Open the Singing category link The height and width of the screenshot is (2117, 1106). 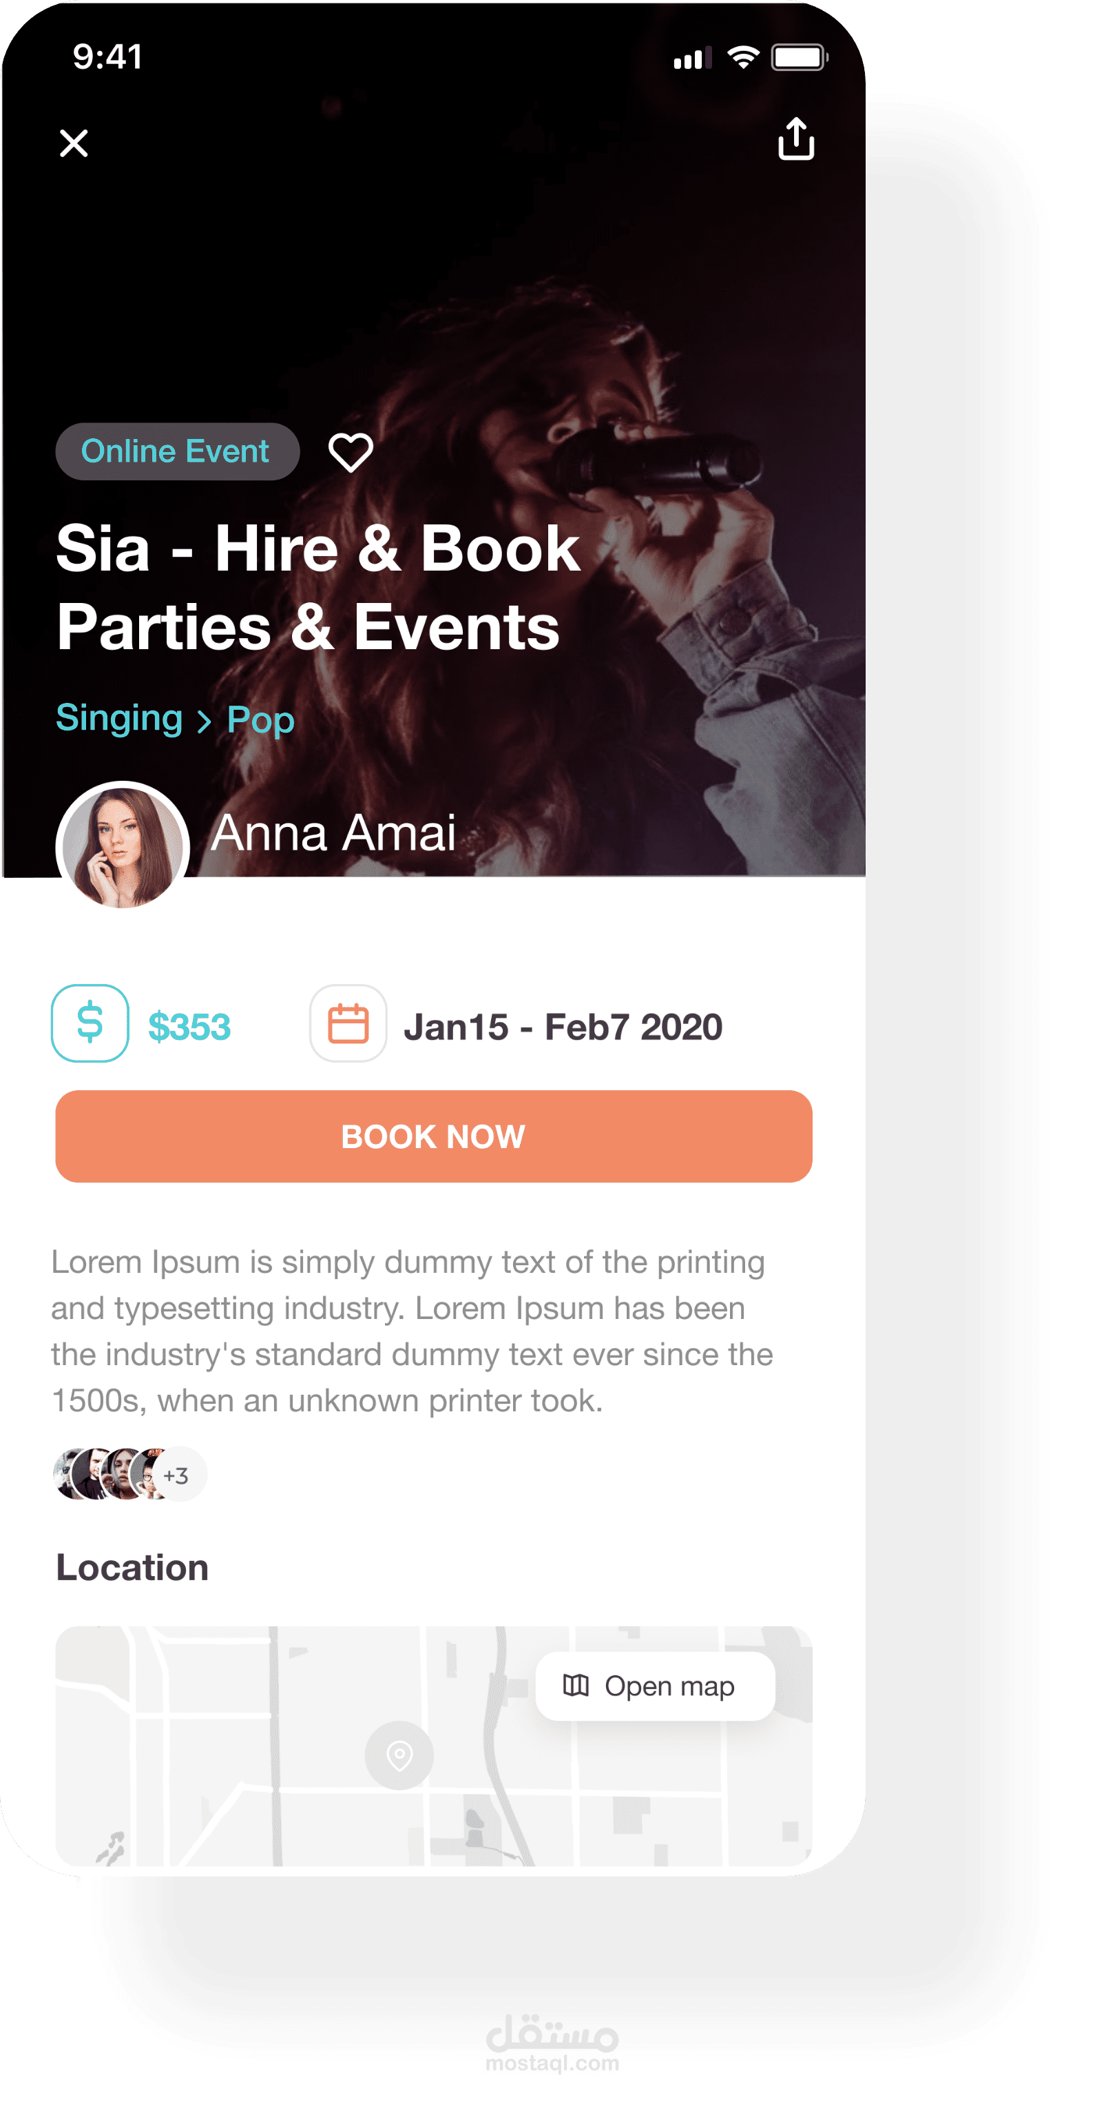pos(119,718)
